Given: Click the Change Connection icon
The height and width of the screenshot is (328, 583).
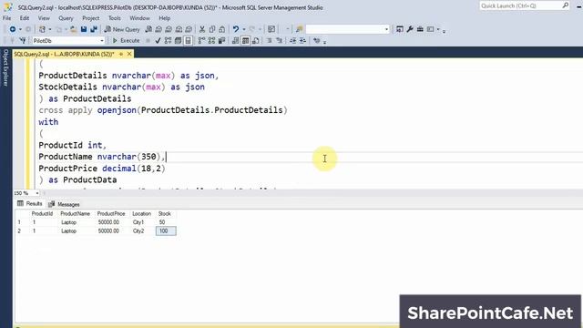Looking at the screenshot, I should point(22,40).
